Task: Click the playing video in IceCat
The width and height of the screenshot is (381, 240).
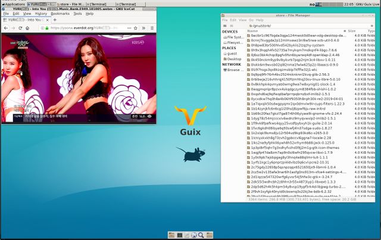Action: pyautogui.click(x=79, y=78)
